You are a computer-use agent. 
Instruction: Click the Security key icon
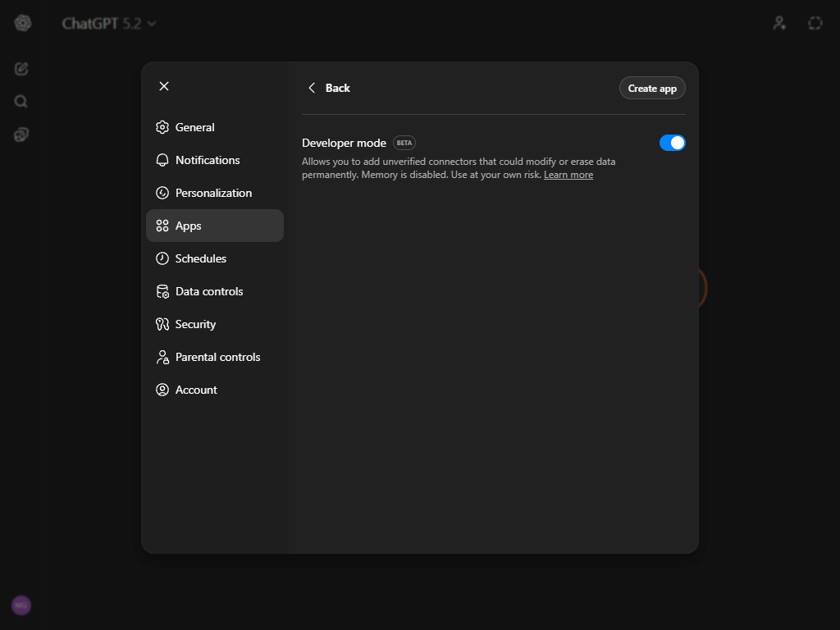[x=162, y=324]
